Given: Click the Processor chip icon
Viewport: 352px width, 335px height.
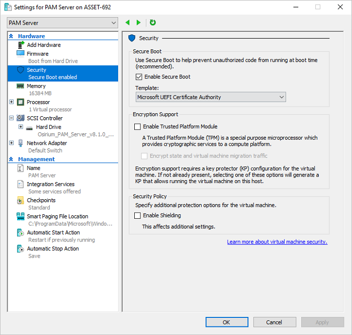Looking at the screenshot, I should (21, 102).
